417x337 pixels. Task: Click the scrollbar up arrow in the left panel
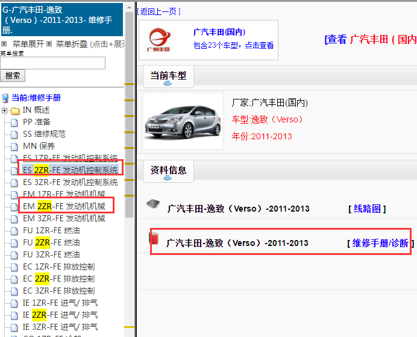coord(129,7)
